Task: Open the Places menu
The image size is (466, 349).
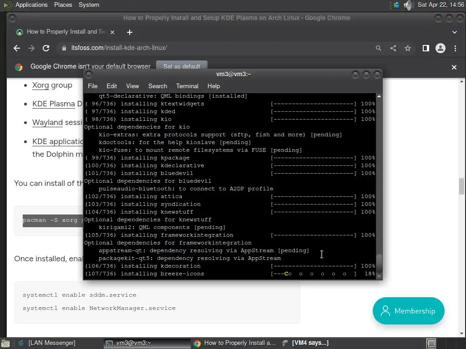Action: tap(63, 5)
